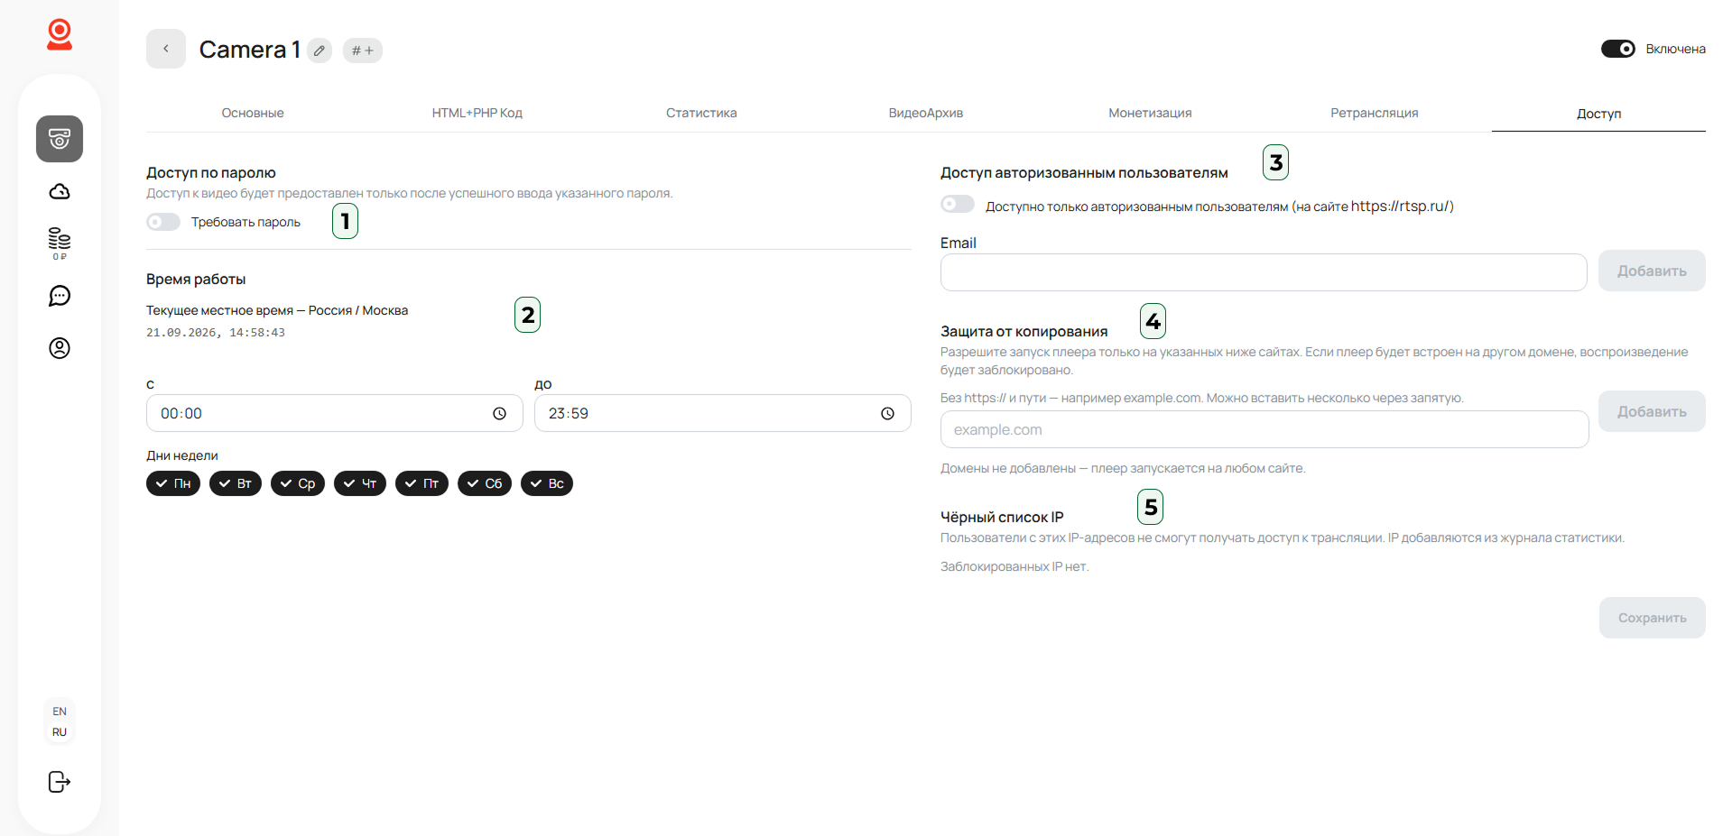This screenshot has width=1723, height=836.
Task: Add a hashtag with the # + button
Action: 363,51
